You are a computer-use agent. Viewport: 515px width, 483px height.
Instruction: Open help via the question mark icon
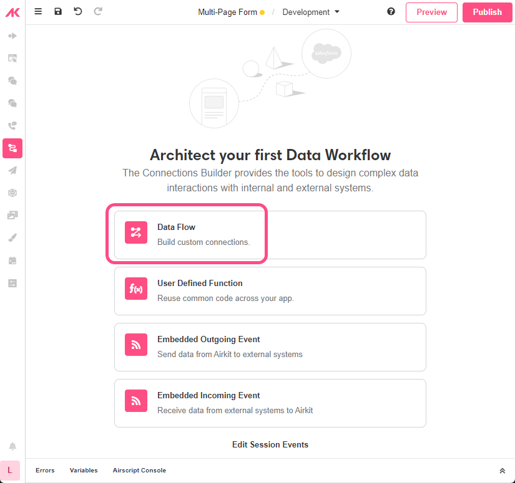pos(391,11)
